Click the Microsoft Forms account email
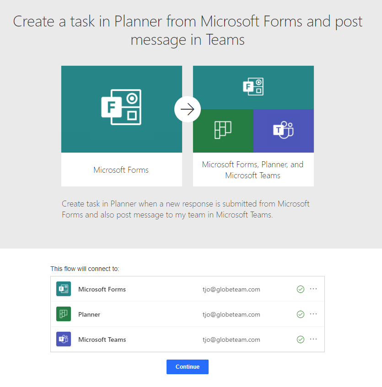 (x=231, y=289)
